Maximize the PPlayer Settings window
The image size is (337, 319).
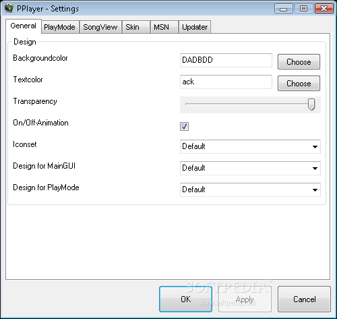point(304,9)
